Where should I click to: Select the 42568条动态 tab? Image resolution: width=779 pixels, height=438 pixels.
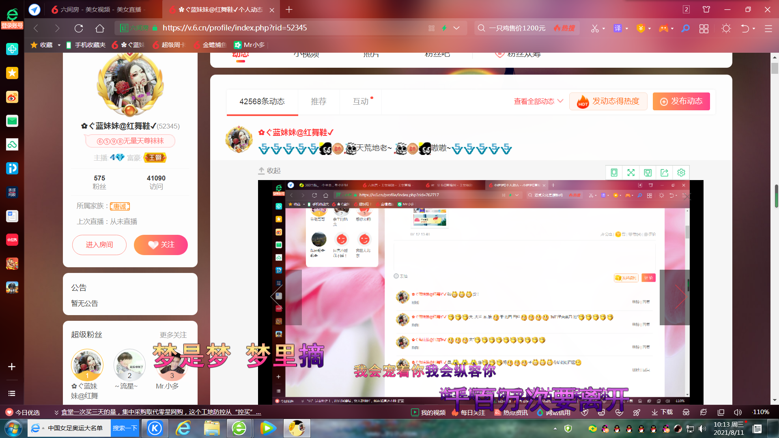(x=262, y=101)
